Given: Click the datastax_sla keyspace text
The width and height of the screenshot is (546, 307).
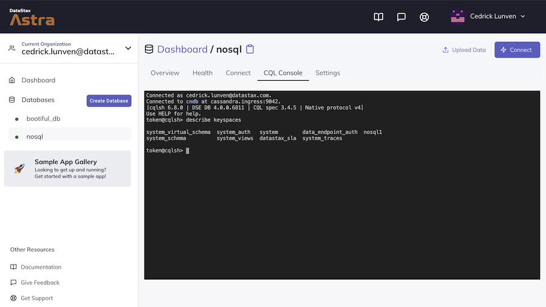Looking at the screenshot, I should point(278,138).
